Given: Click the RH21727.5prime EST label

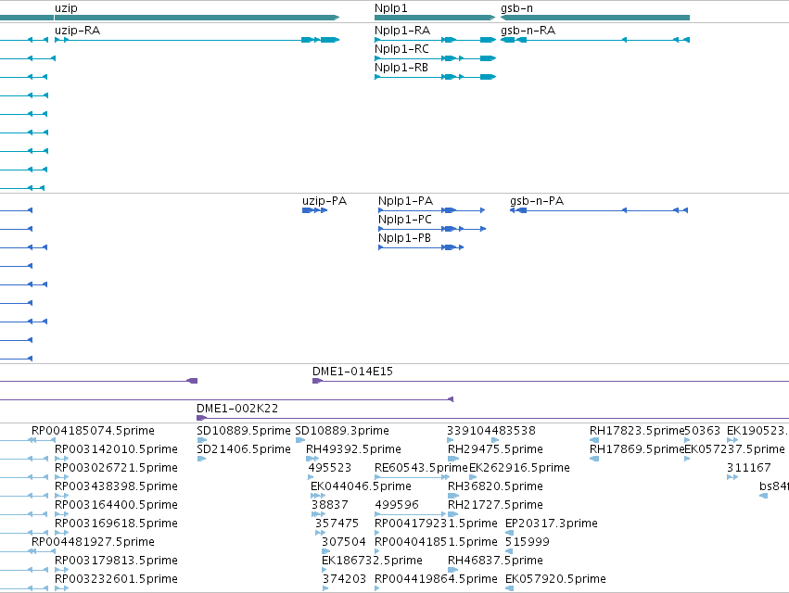Looking at the screenshot, I should (x=495, y=504).
